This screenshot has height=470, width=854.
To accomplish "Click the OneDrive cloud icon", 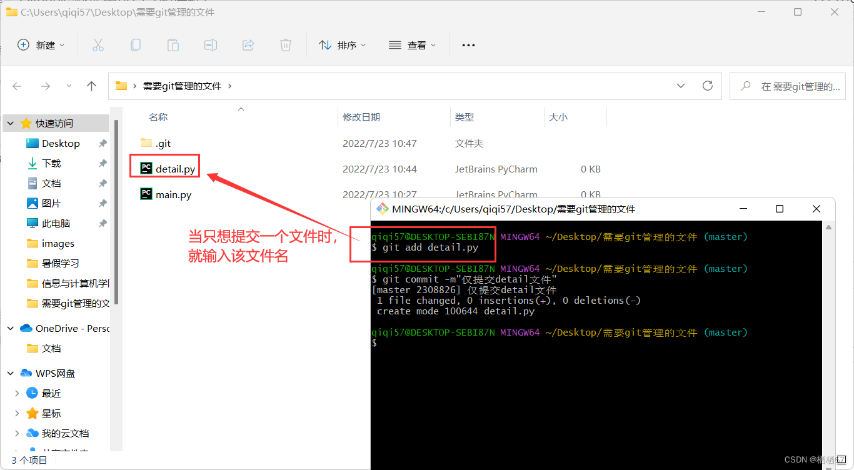I will pos(26,328).
